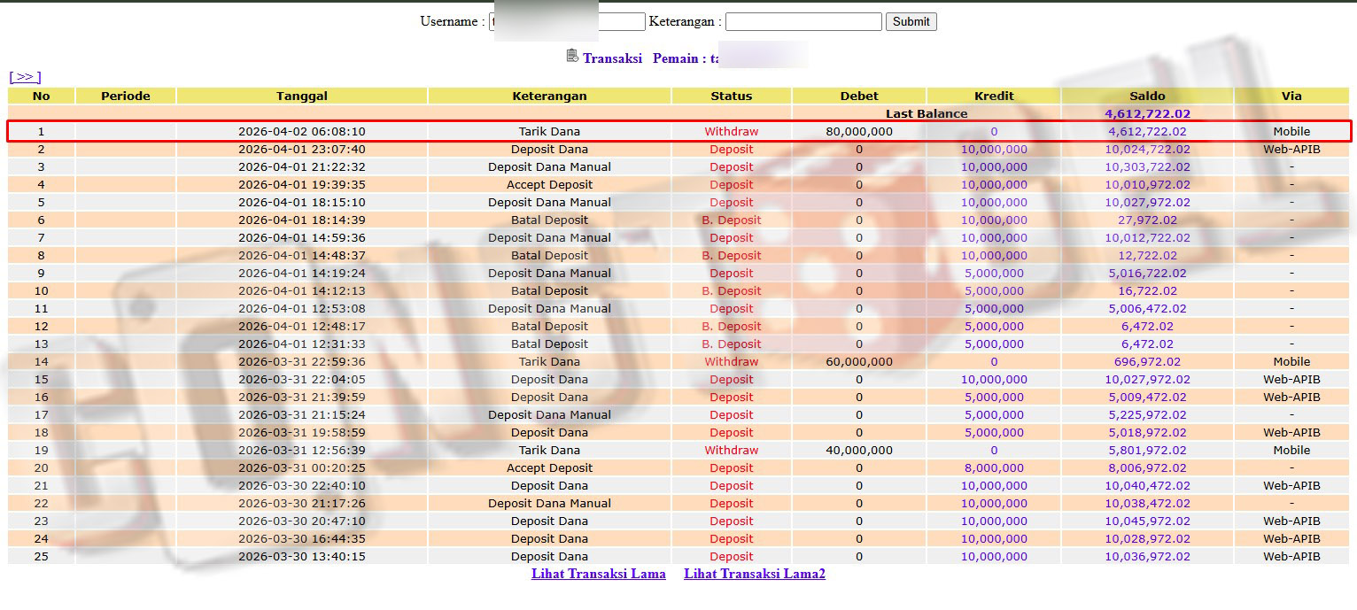Click saldo 10,045,972.02
1357x610 pixels.
point(1148,521)
